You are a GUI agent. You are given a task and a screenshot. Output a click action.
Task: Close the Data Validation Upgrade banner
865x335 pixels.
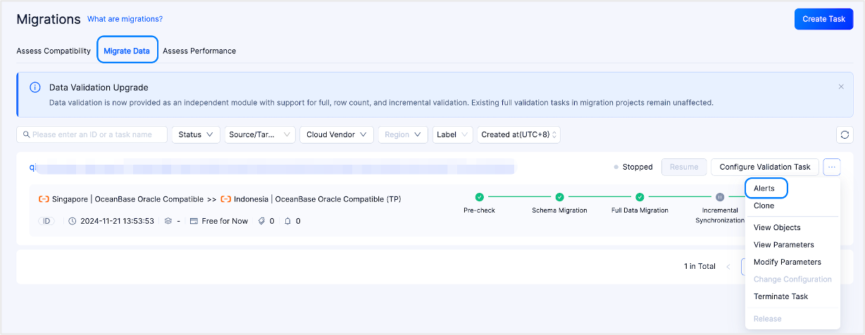tap(840, 87)
